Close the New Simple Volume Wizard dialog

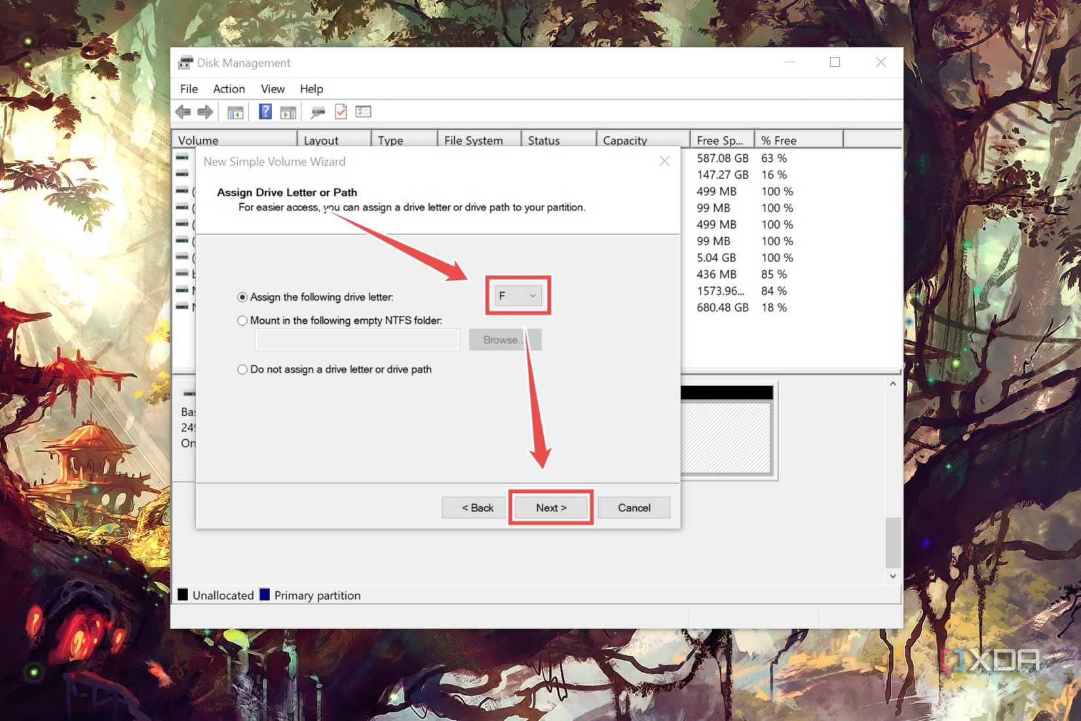coord(664,161)
